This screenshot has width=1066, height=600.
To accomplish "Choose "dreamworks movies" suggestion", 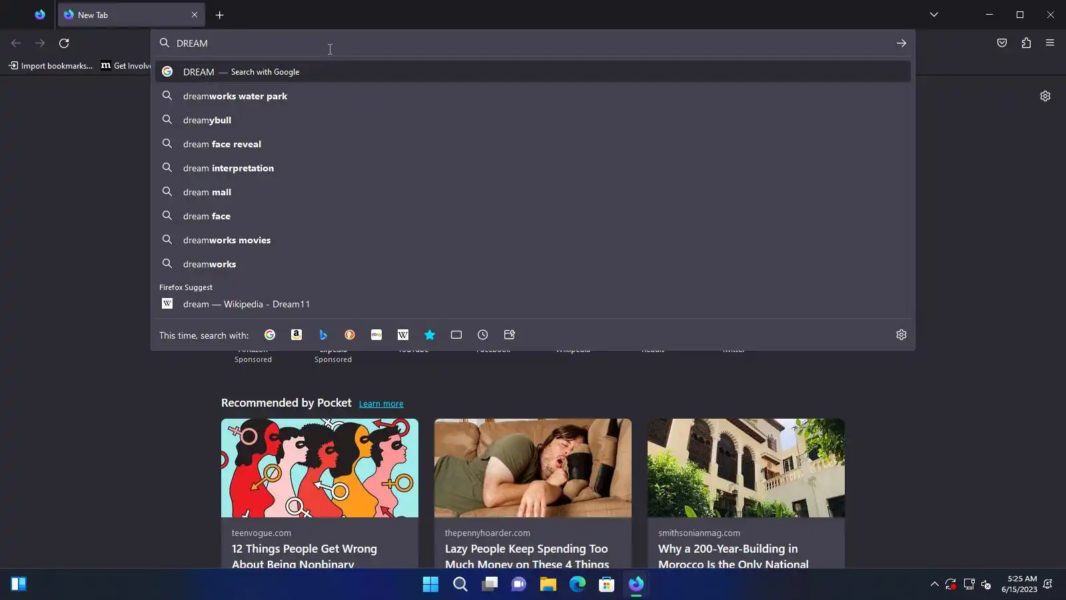I will click(533, 240).
